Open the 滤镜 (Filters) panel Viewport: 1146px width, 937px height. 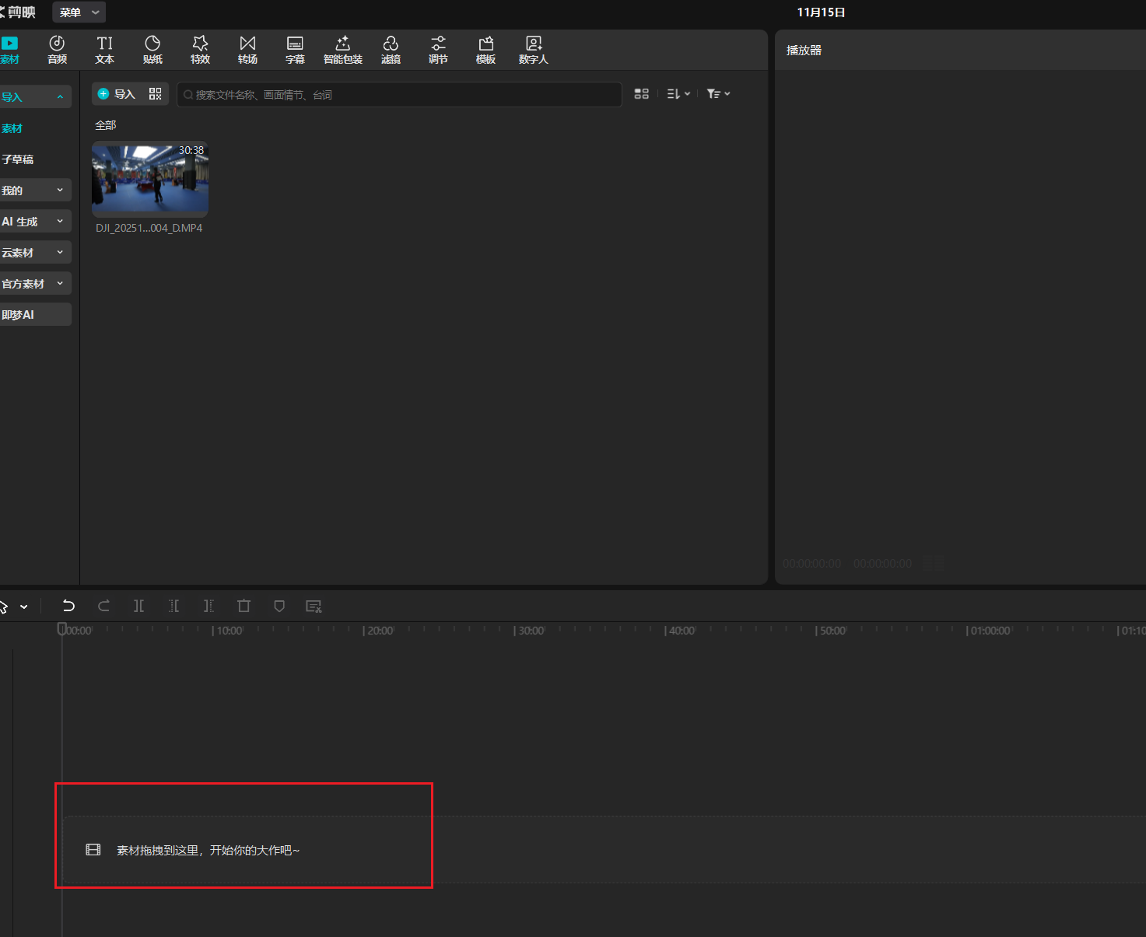click(391, 50)
